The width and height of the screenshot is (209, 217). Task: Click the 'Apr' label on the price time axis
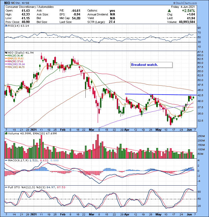point(127,130)
